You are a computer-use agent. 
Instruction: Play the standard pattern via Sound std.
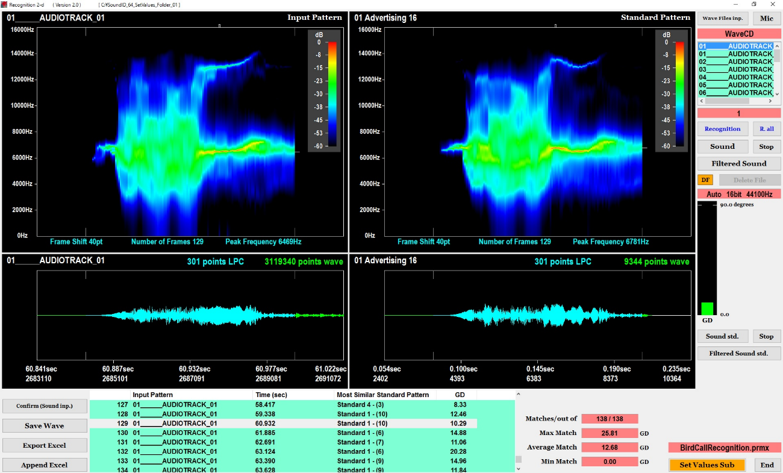click(723, 336)
